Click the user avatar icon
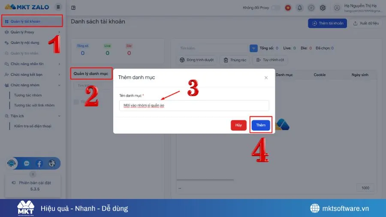The image size is (386, 217). click(x=337, y=8)
